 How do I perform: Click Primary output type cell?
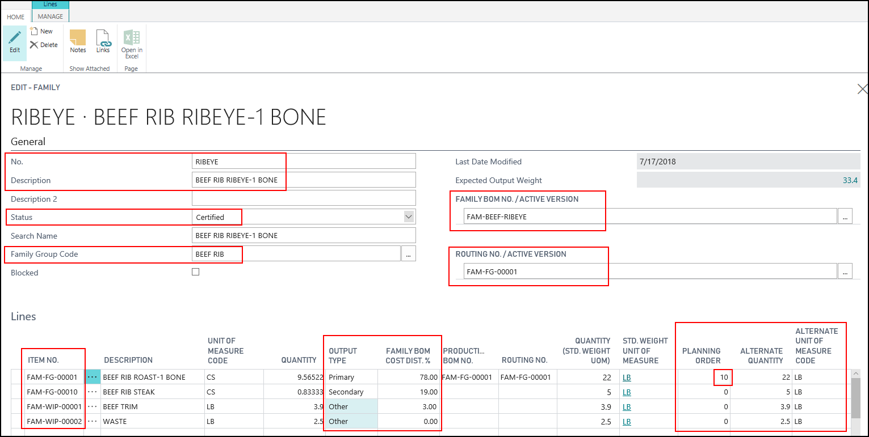click(x=351, y=377)
